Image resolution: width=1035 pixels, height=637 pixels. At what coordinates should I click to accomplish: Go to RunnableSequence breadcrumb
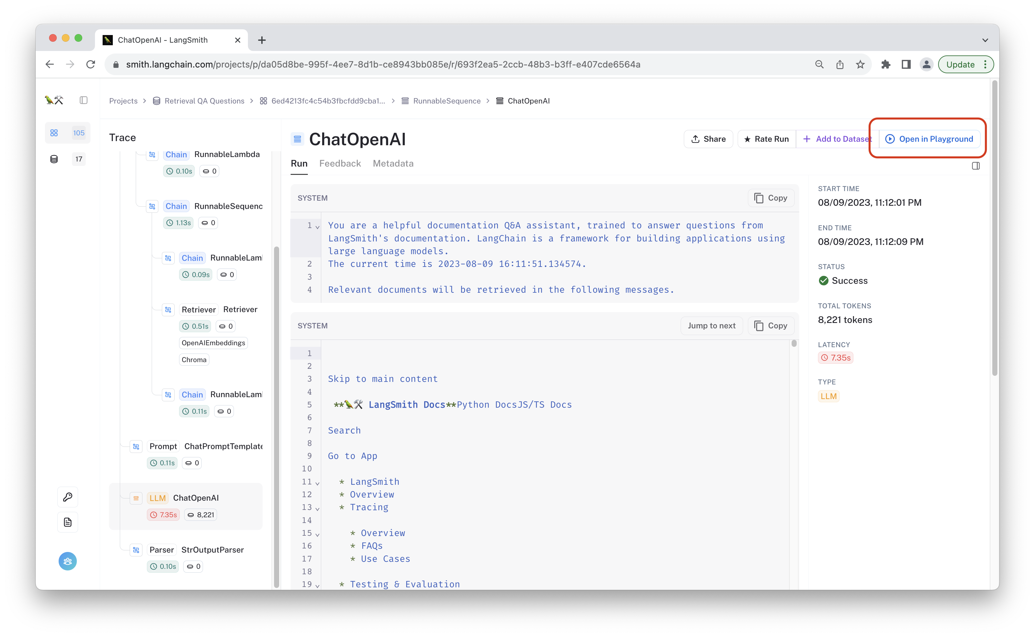[x=441, y=101]
